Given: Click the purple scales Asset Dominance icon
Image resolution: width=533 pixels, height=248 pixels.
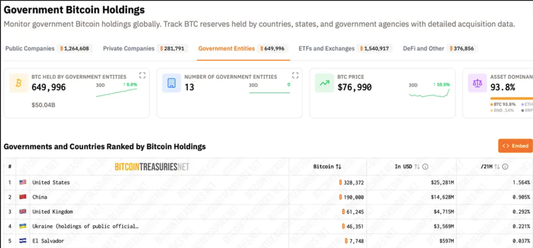Looking at the screenshot, I should coord(478,83).
